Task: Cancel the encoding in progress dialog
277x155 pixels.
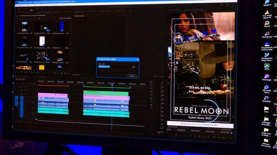Action: click(132, 76)
